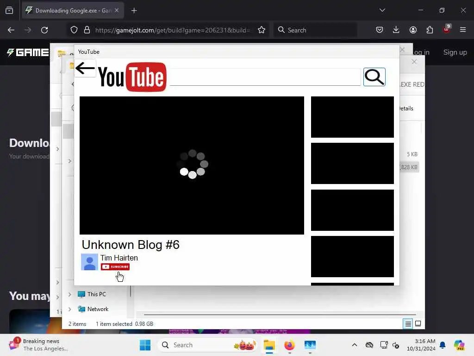Switch File Explorer to details view
Image resolution: width=474 pixels, height=356 pixels.
pos(408,324)
